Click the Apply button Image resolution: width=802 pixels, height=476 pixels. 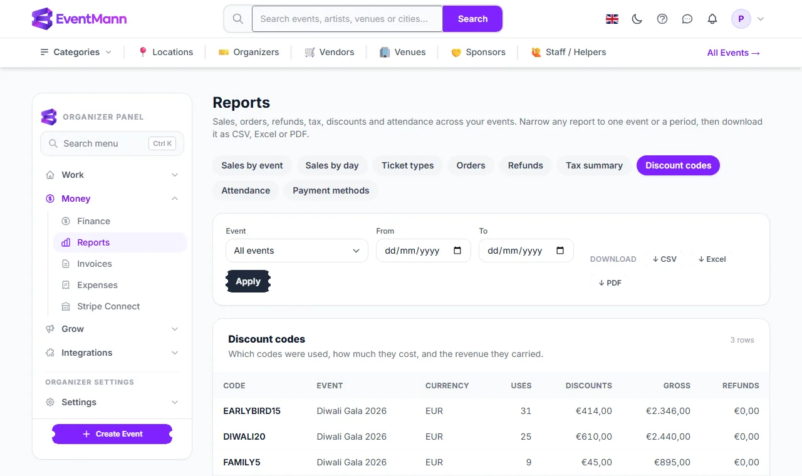(x=248, y=281)
